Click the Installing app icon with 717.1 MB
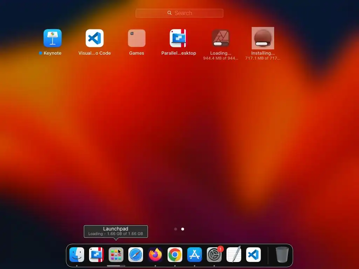 click(x=263, y=38)
